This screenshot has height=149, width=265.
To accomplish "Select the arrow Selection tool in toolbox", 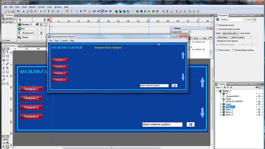I will pyautogui.click(x=4, y=52).
